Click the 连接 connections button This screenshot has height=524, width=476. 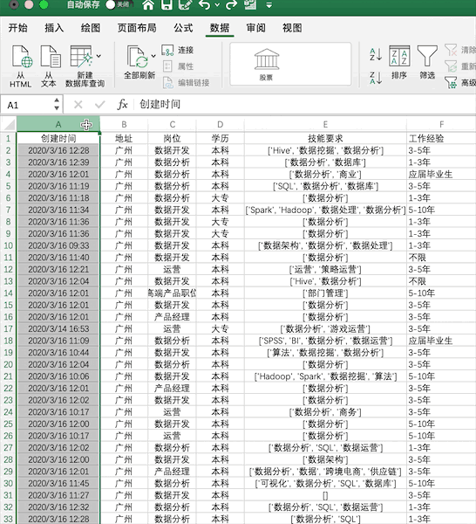click(x=178, y=50)
